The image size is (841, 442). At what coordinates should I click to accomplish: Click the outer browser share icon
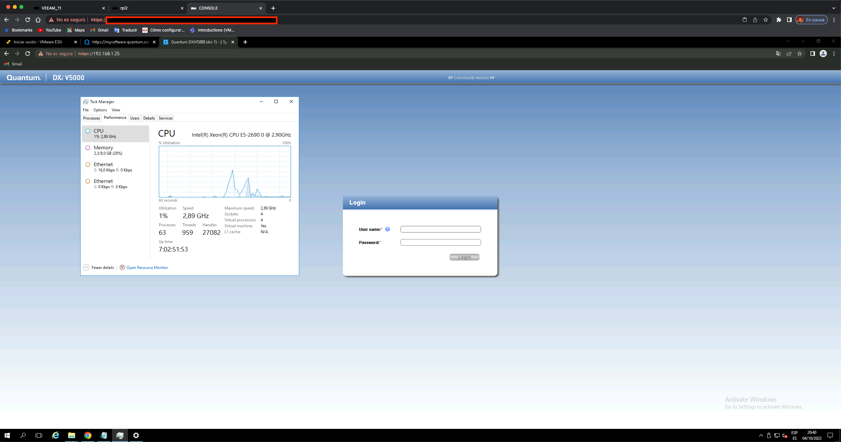[755, 20]
